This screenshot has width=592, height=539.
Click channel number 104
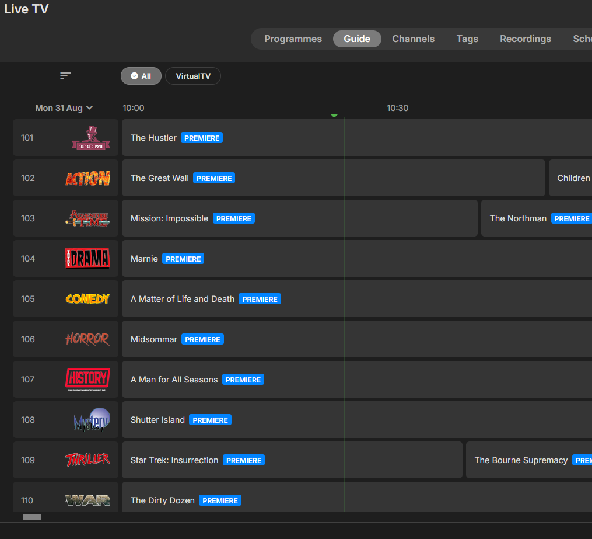coord(27,259)
